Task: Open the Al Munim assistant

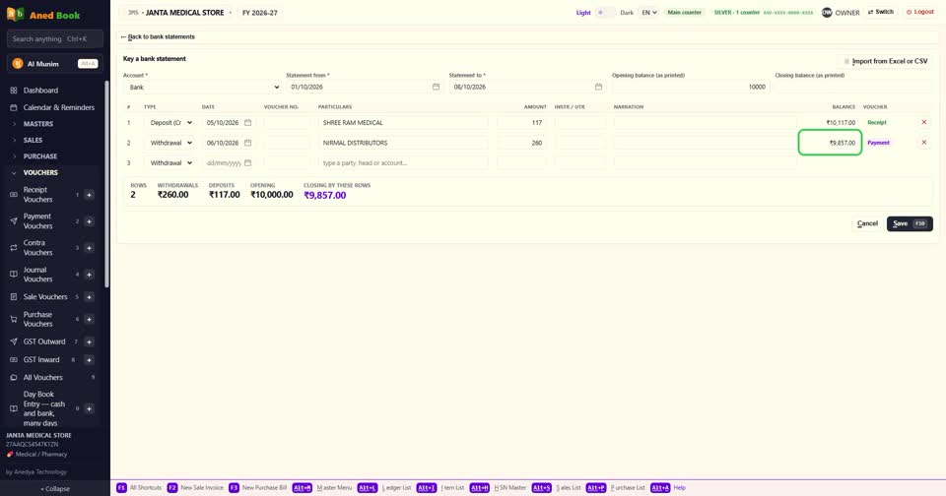Action: [x=55, y=63]
